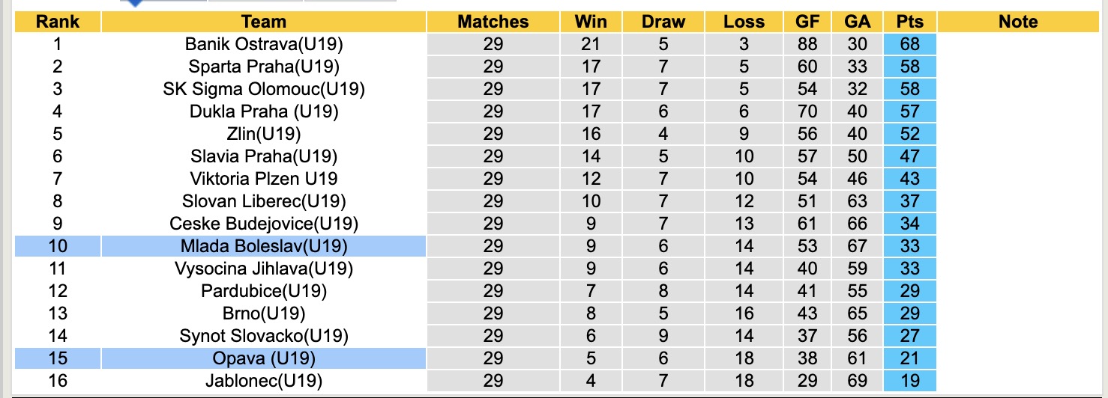Screen dimensions: 1108x398
Task: Click the Matches column header
Action: click(493, 22)
